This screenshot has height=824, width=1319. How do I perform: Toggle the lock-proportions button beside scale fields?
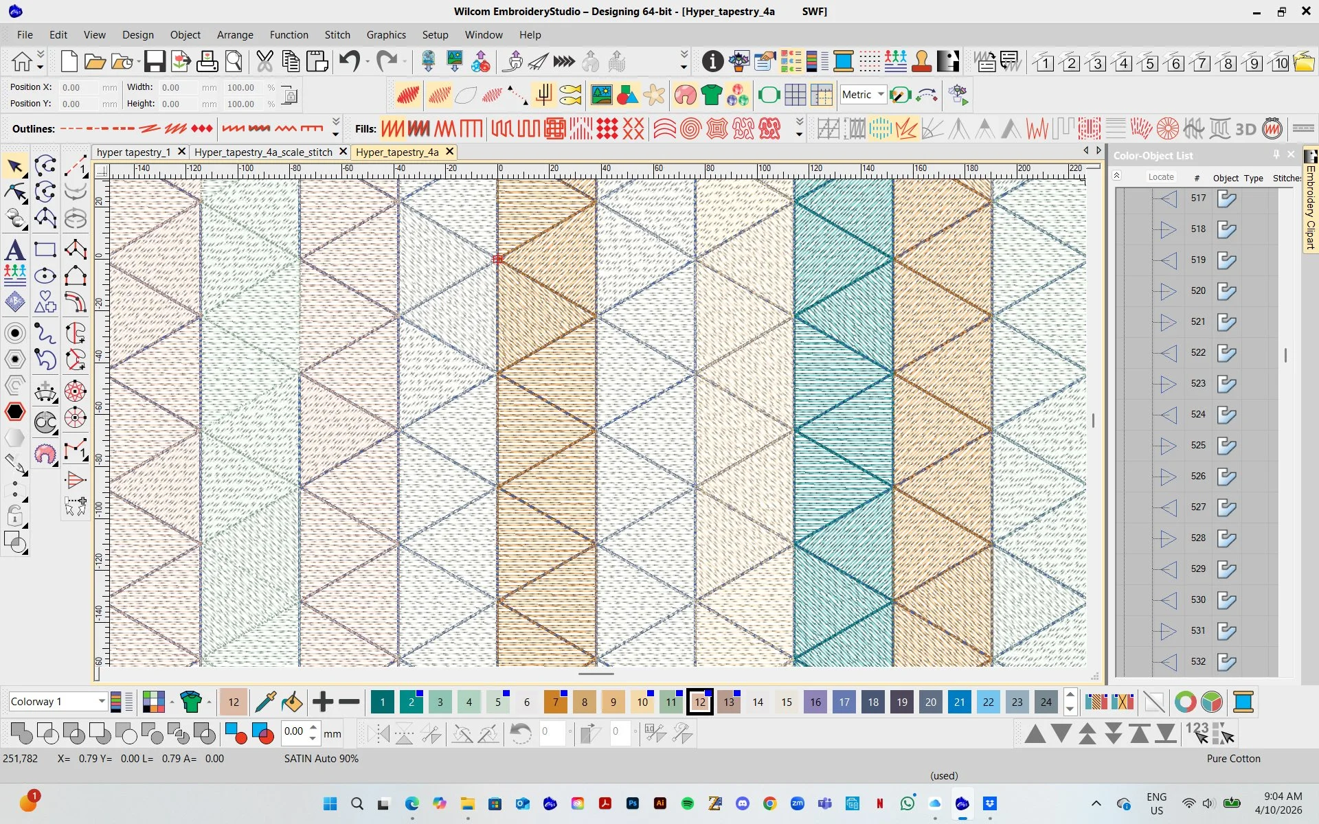coord(289,95)
